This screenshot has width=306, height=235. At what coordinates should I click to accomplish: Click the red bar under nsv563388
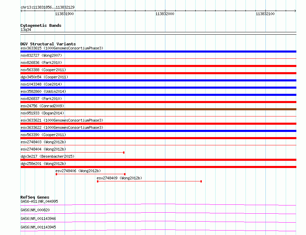point(158,73)
